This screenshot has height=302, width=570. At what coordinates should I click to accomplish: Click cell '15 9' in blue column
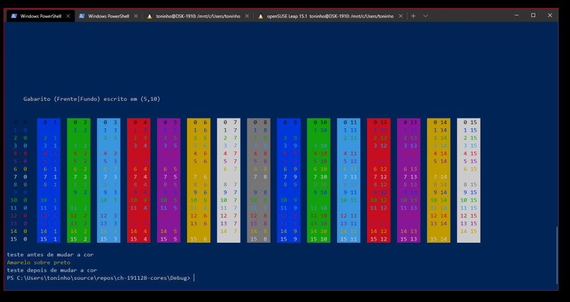288,239
